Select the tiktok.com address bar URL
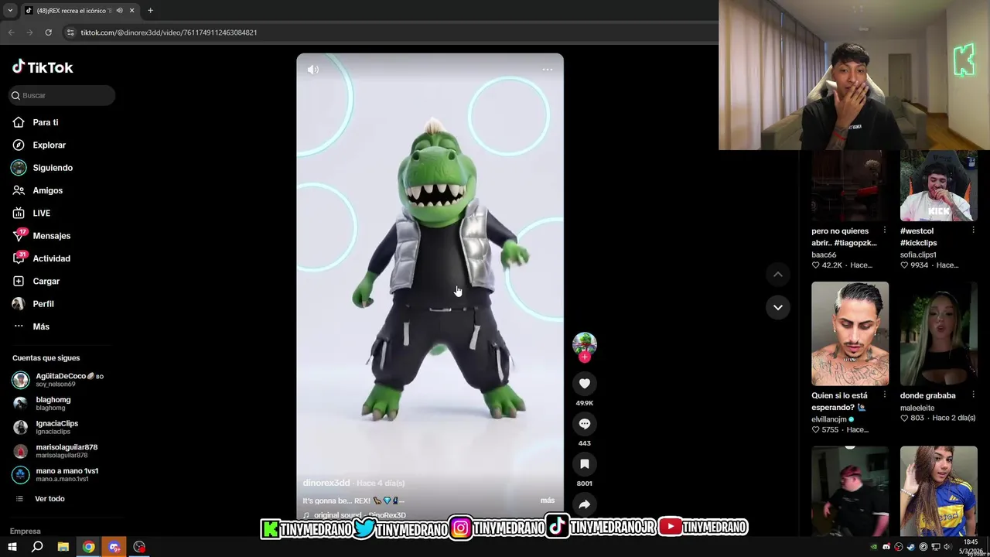Screen dimensions: 990x557 169,32
